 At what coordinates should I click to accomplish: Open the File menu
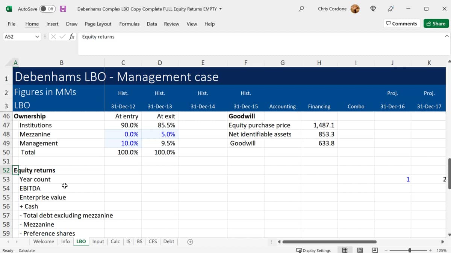(12, 24)
